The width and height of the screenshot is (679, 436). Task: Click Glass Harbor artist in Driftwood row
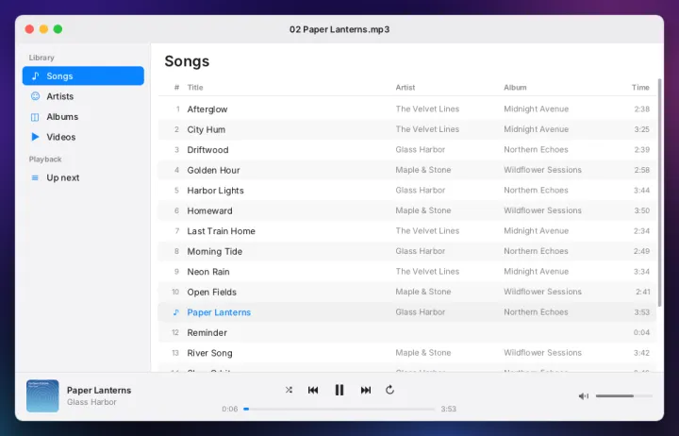(420, 150)
